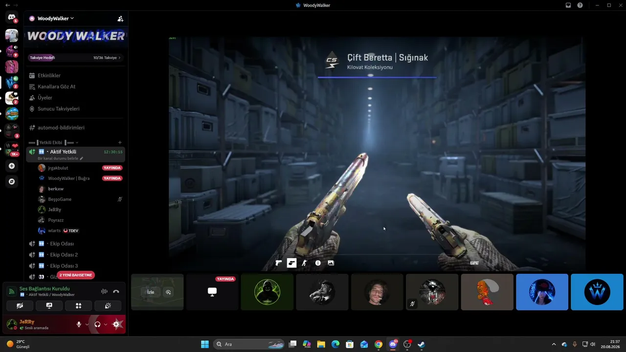Jump to 2 Yeni Bahsetme mentions
The width and height of the screenshot is (626, 352).
tap(76, 275)
